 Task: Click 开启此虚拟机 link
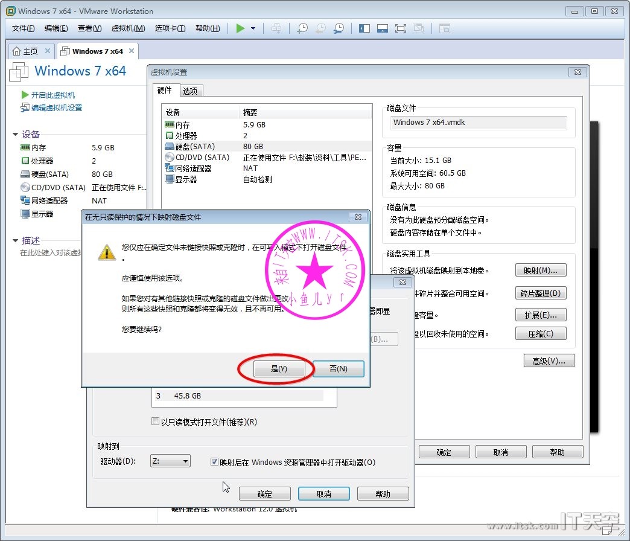click(52, 95)
